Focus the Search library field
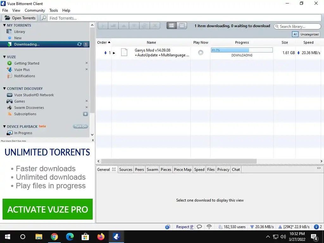 coord(297,27)
